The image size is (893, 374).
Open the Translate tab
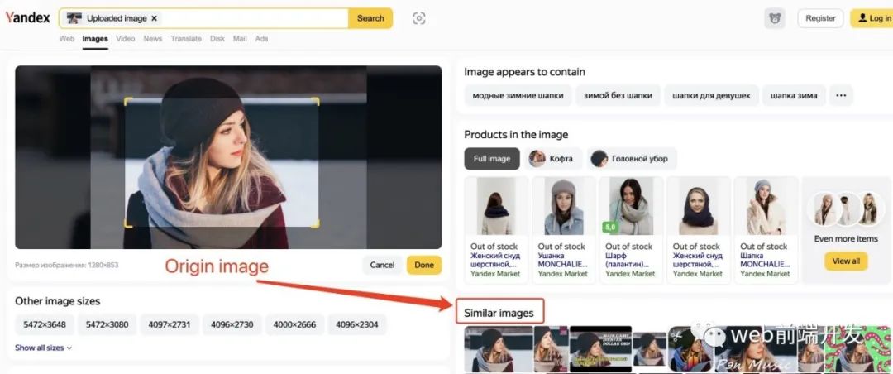tap(186, 39)
